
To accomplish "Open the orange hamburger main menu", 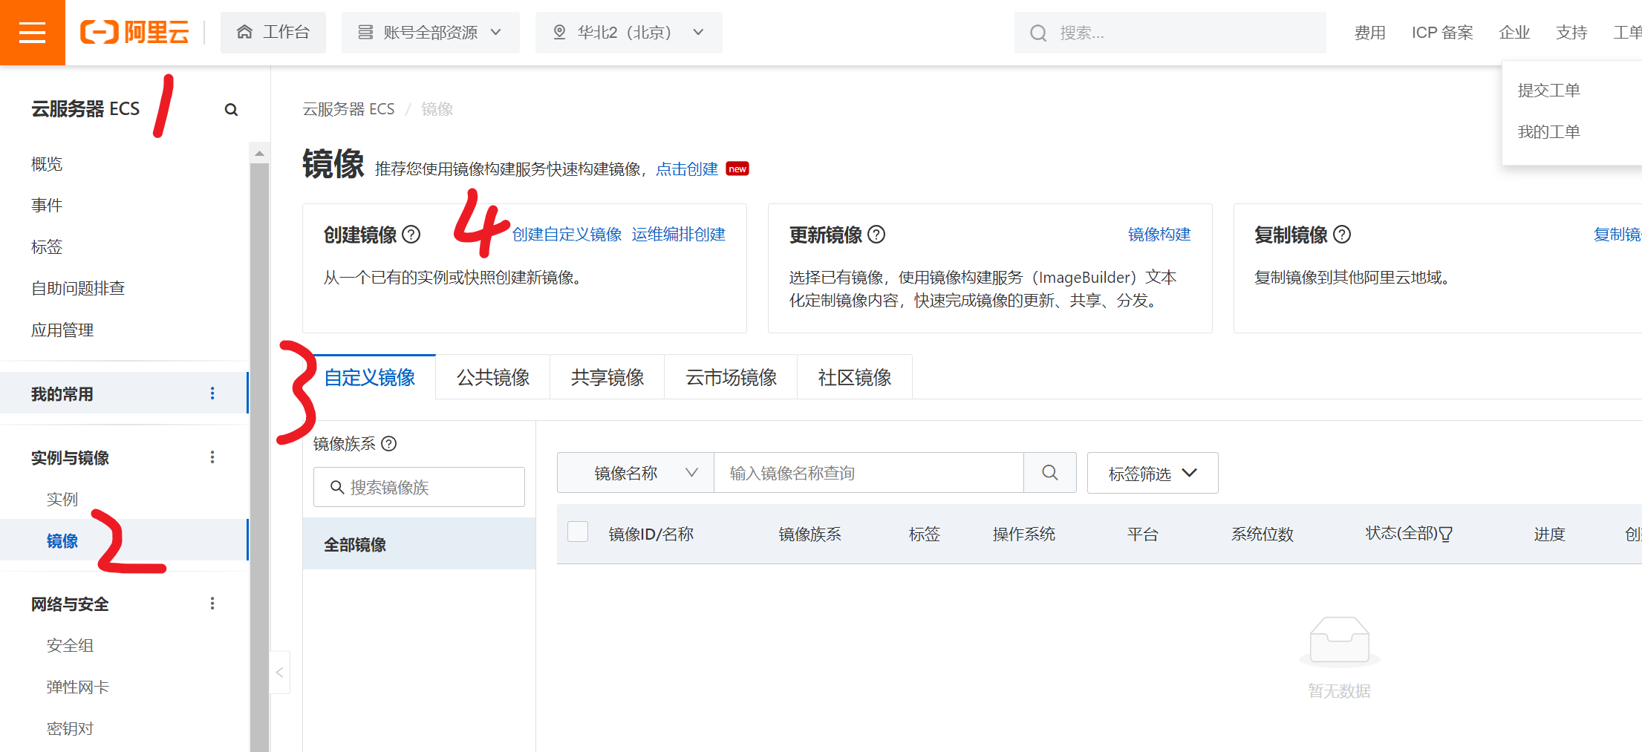I will 32,33.
